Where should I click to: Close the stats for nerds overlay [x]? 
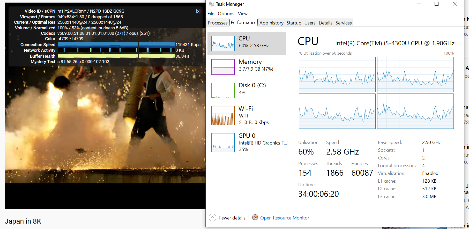198,11
